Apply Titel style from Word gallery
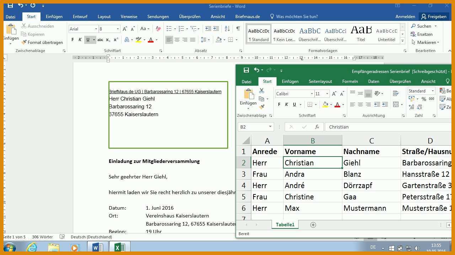The width and height of the screenshot is (455, 255). click(x=361, y=34)
